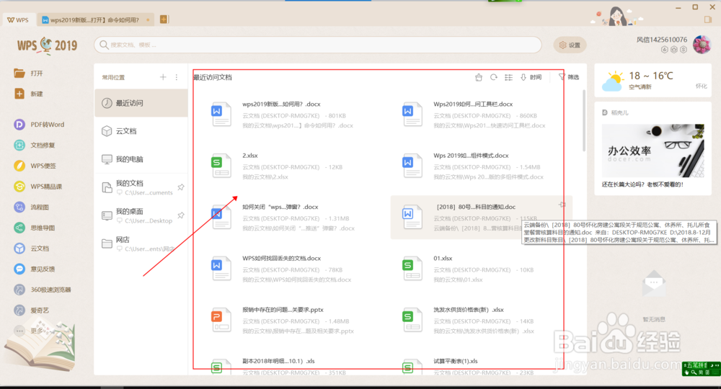The width and height of the screenshot is (721, 389).
Task: Open WPS精品课 courses
Action: [x=37, y=187]
